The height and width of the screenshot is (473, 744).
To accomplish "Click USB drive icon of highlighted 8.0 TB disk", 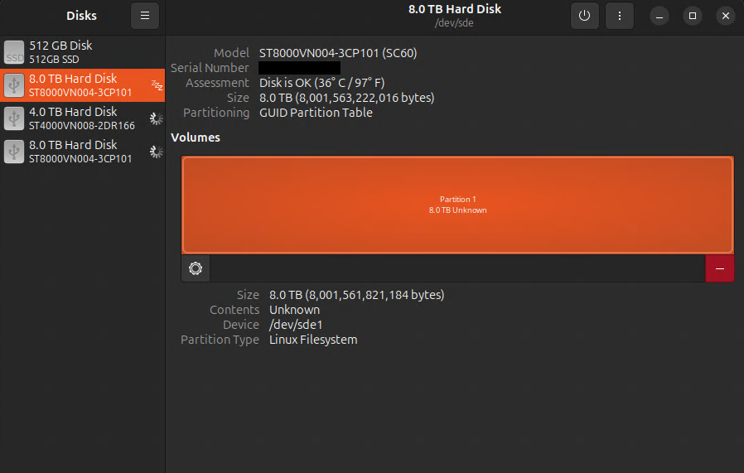I will pos(14,85).
